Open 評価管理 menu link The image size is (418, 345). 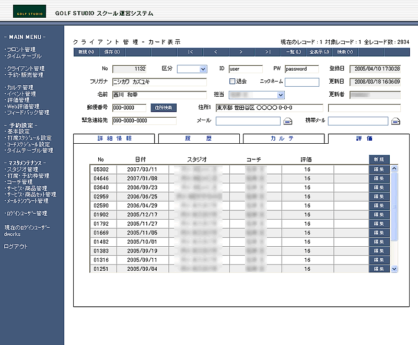point(18,100)
